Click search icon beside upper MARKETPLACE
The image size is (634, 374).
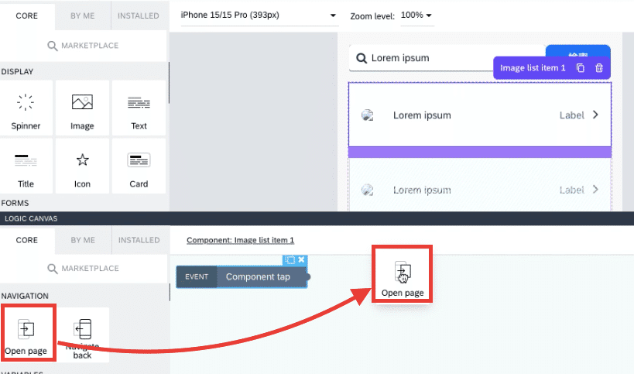(52, 46)
